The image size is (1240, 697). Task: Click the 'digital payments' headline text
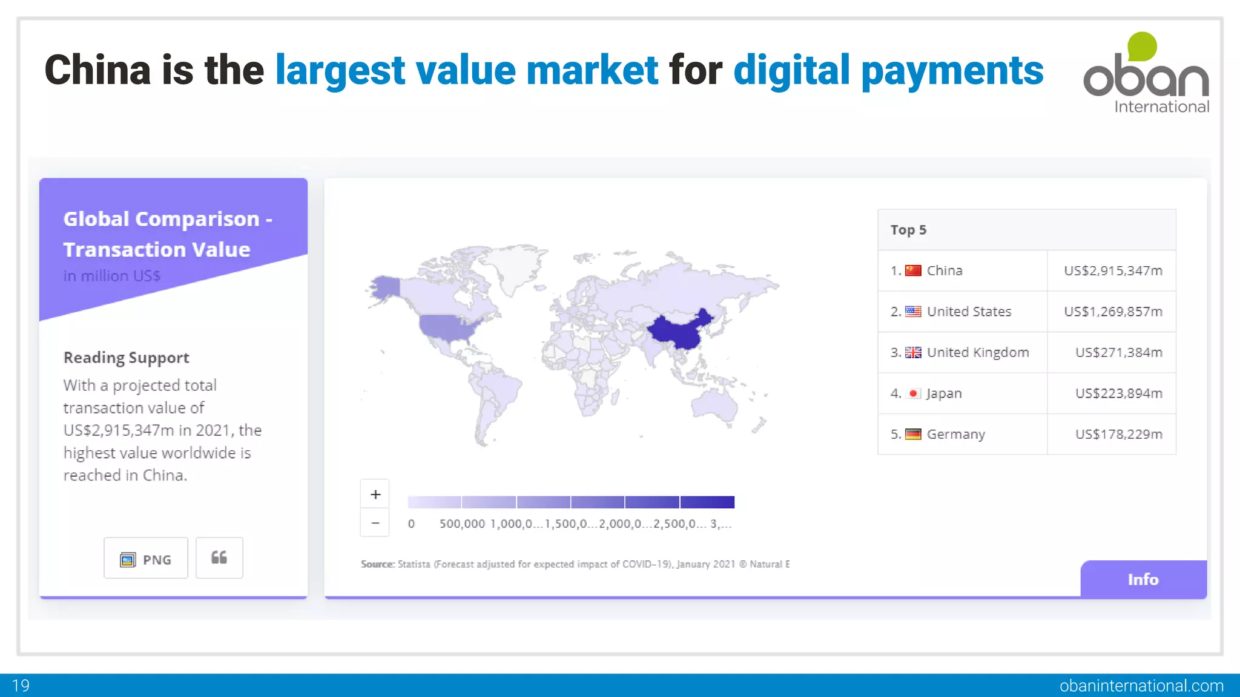point(888,70)
